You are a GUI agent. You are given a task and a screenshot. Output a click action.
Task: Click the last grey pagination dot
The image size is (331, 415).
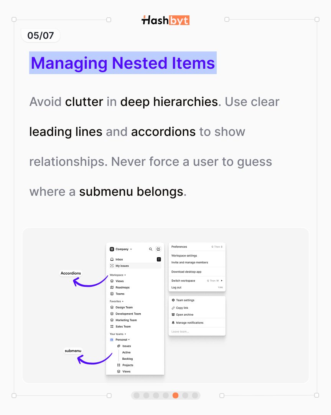coord(195,395)
